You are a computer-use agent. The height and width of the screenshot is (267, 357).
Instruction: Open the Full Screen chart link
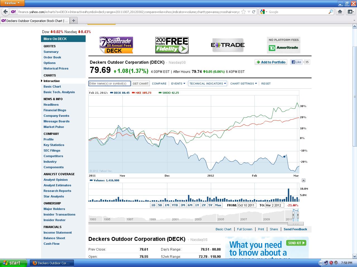pos(245,229)
